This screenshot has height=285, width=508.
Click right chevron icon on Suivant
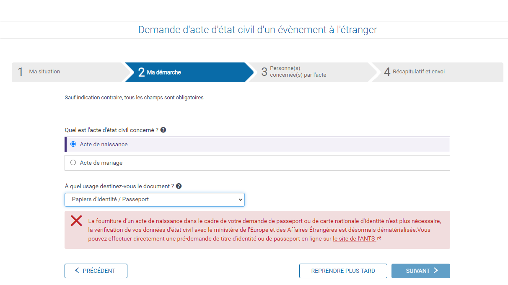pyautogui.click(x=436, y=271)
